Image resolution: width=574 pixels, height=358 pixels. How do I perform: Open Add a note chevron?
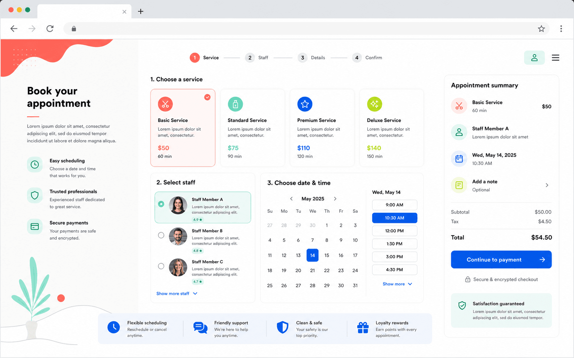547,185
